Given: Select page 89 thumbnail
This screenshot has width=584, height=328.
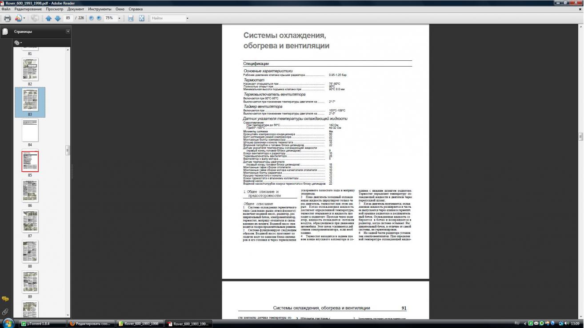Looking at the screenshot, I should click(x=30, y=282).
